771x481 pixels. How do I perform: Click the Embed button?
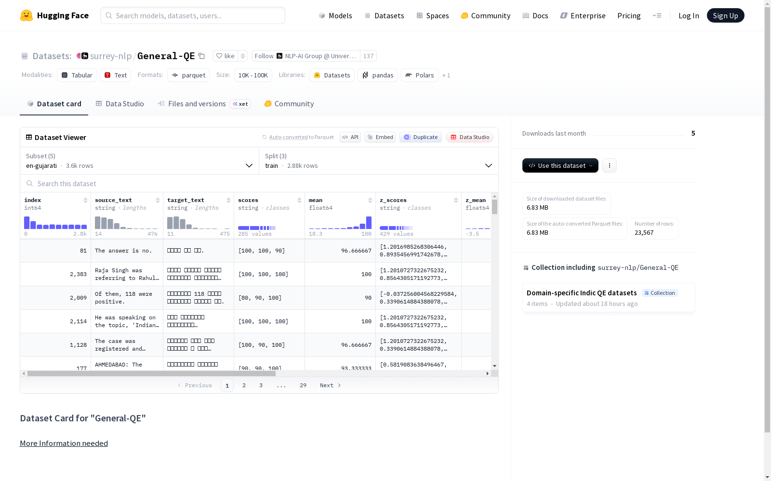pyautogui.click(x=380, y=137)
